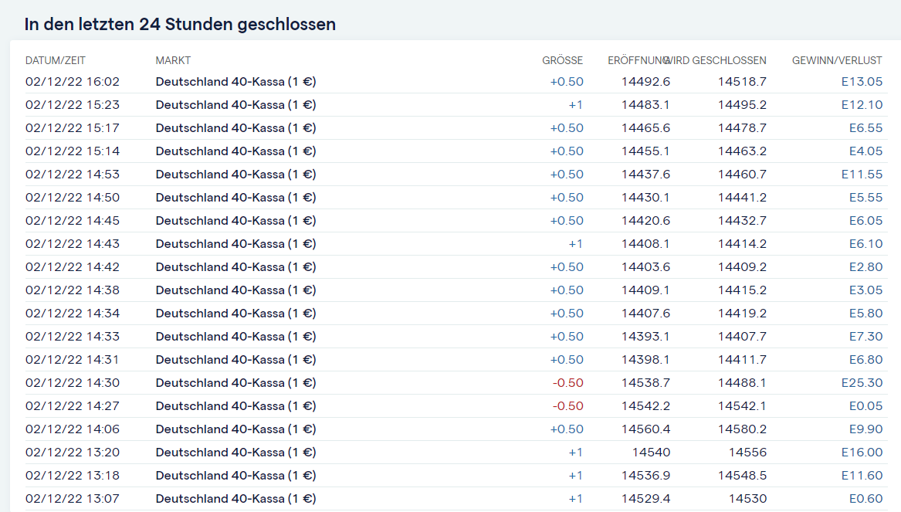Image resolution: width=901 pixels, height=512 pixels.
Task: Open the Deutschland 40-Kassa trade from 16:02
Action: point(235,82)
